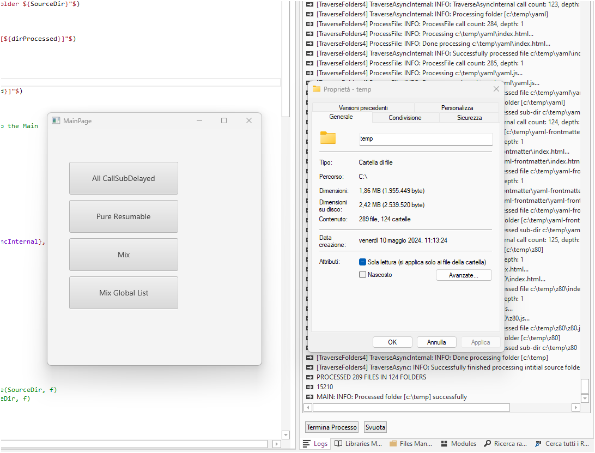Click the Pure Resumable button
This screenshot has width=595, height=453.
click(x=123, y=216)
